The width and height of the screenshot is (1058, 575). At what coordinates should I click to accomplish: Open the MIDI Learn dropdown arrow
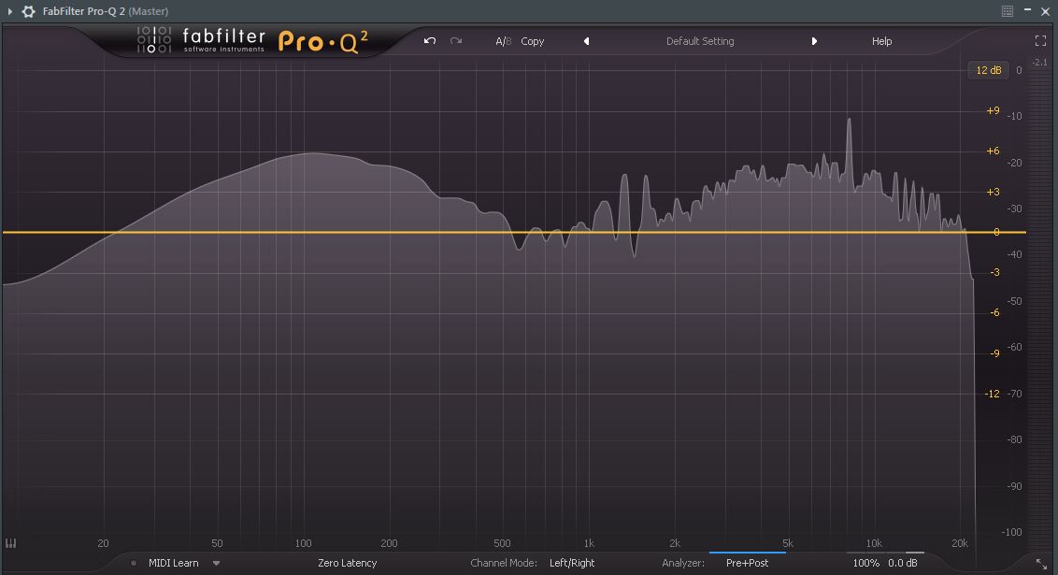point(217,563)
